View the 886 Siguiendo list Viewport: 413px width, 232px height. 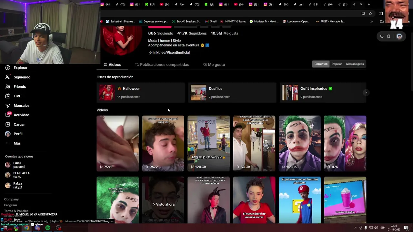161,33
